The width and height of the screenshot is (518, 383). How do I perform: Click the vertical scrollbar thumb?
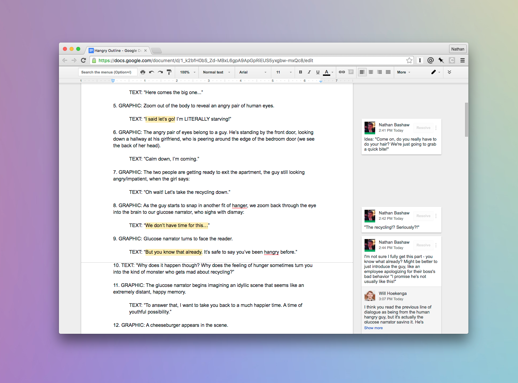pos(466,120)
